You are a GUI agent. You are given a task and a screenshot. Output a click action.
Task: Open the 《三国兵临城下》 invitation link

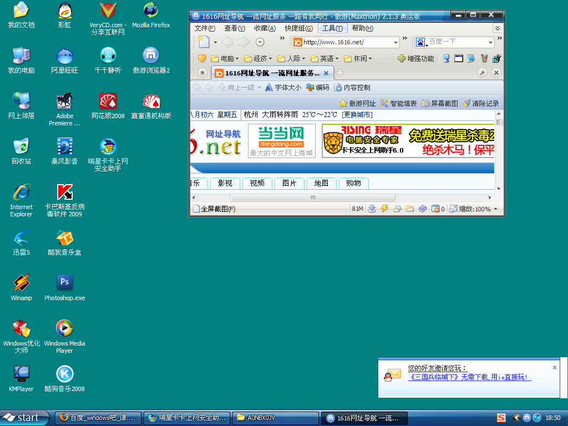point(469,377)
